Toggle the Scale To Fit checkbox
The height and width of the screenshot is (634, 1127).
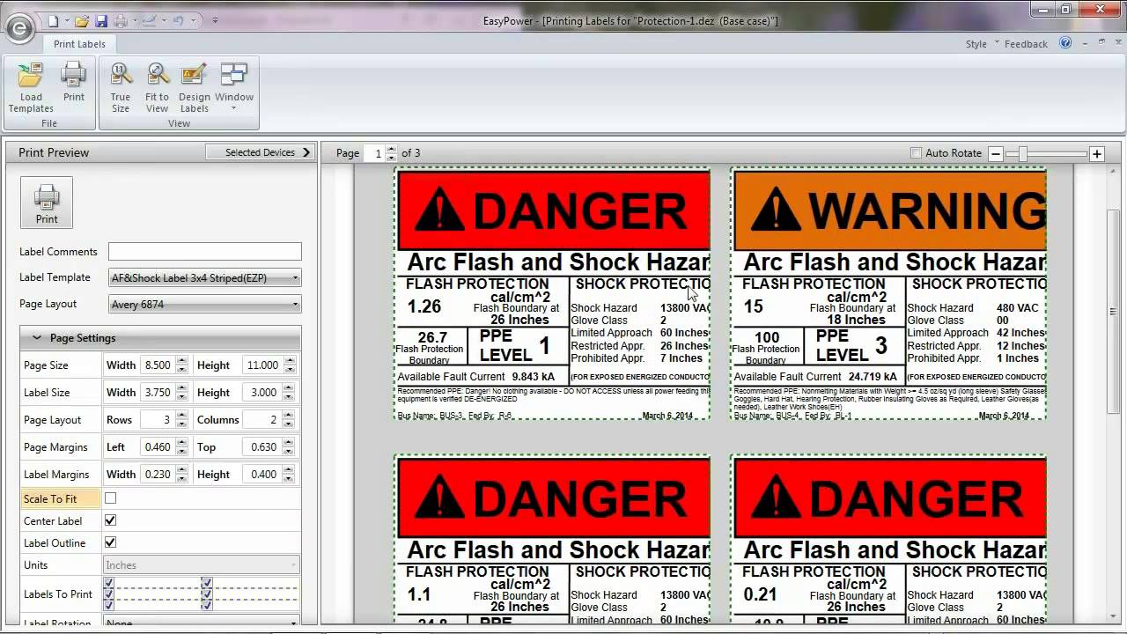click(x=110, y=498)
